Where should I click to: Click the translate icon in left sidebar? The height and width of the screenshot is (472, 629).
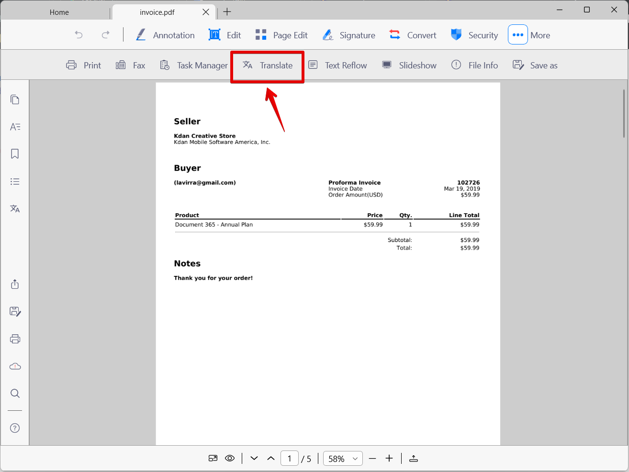15,209
